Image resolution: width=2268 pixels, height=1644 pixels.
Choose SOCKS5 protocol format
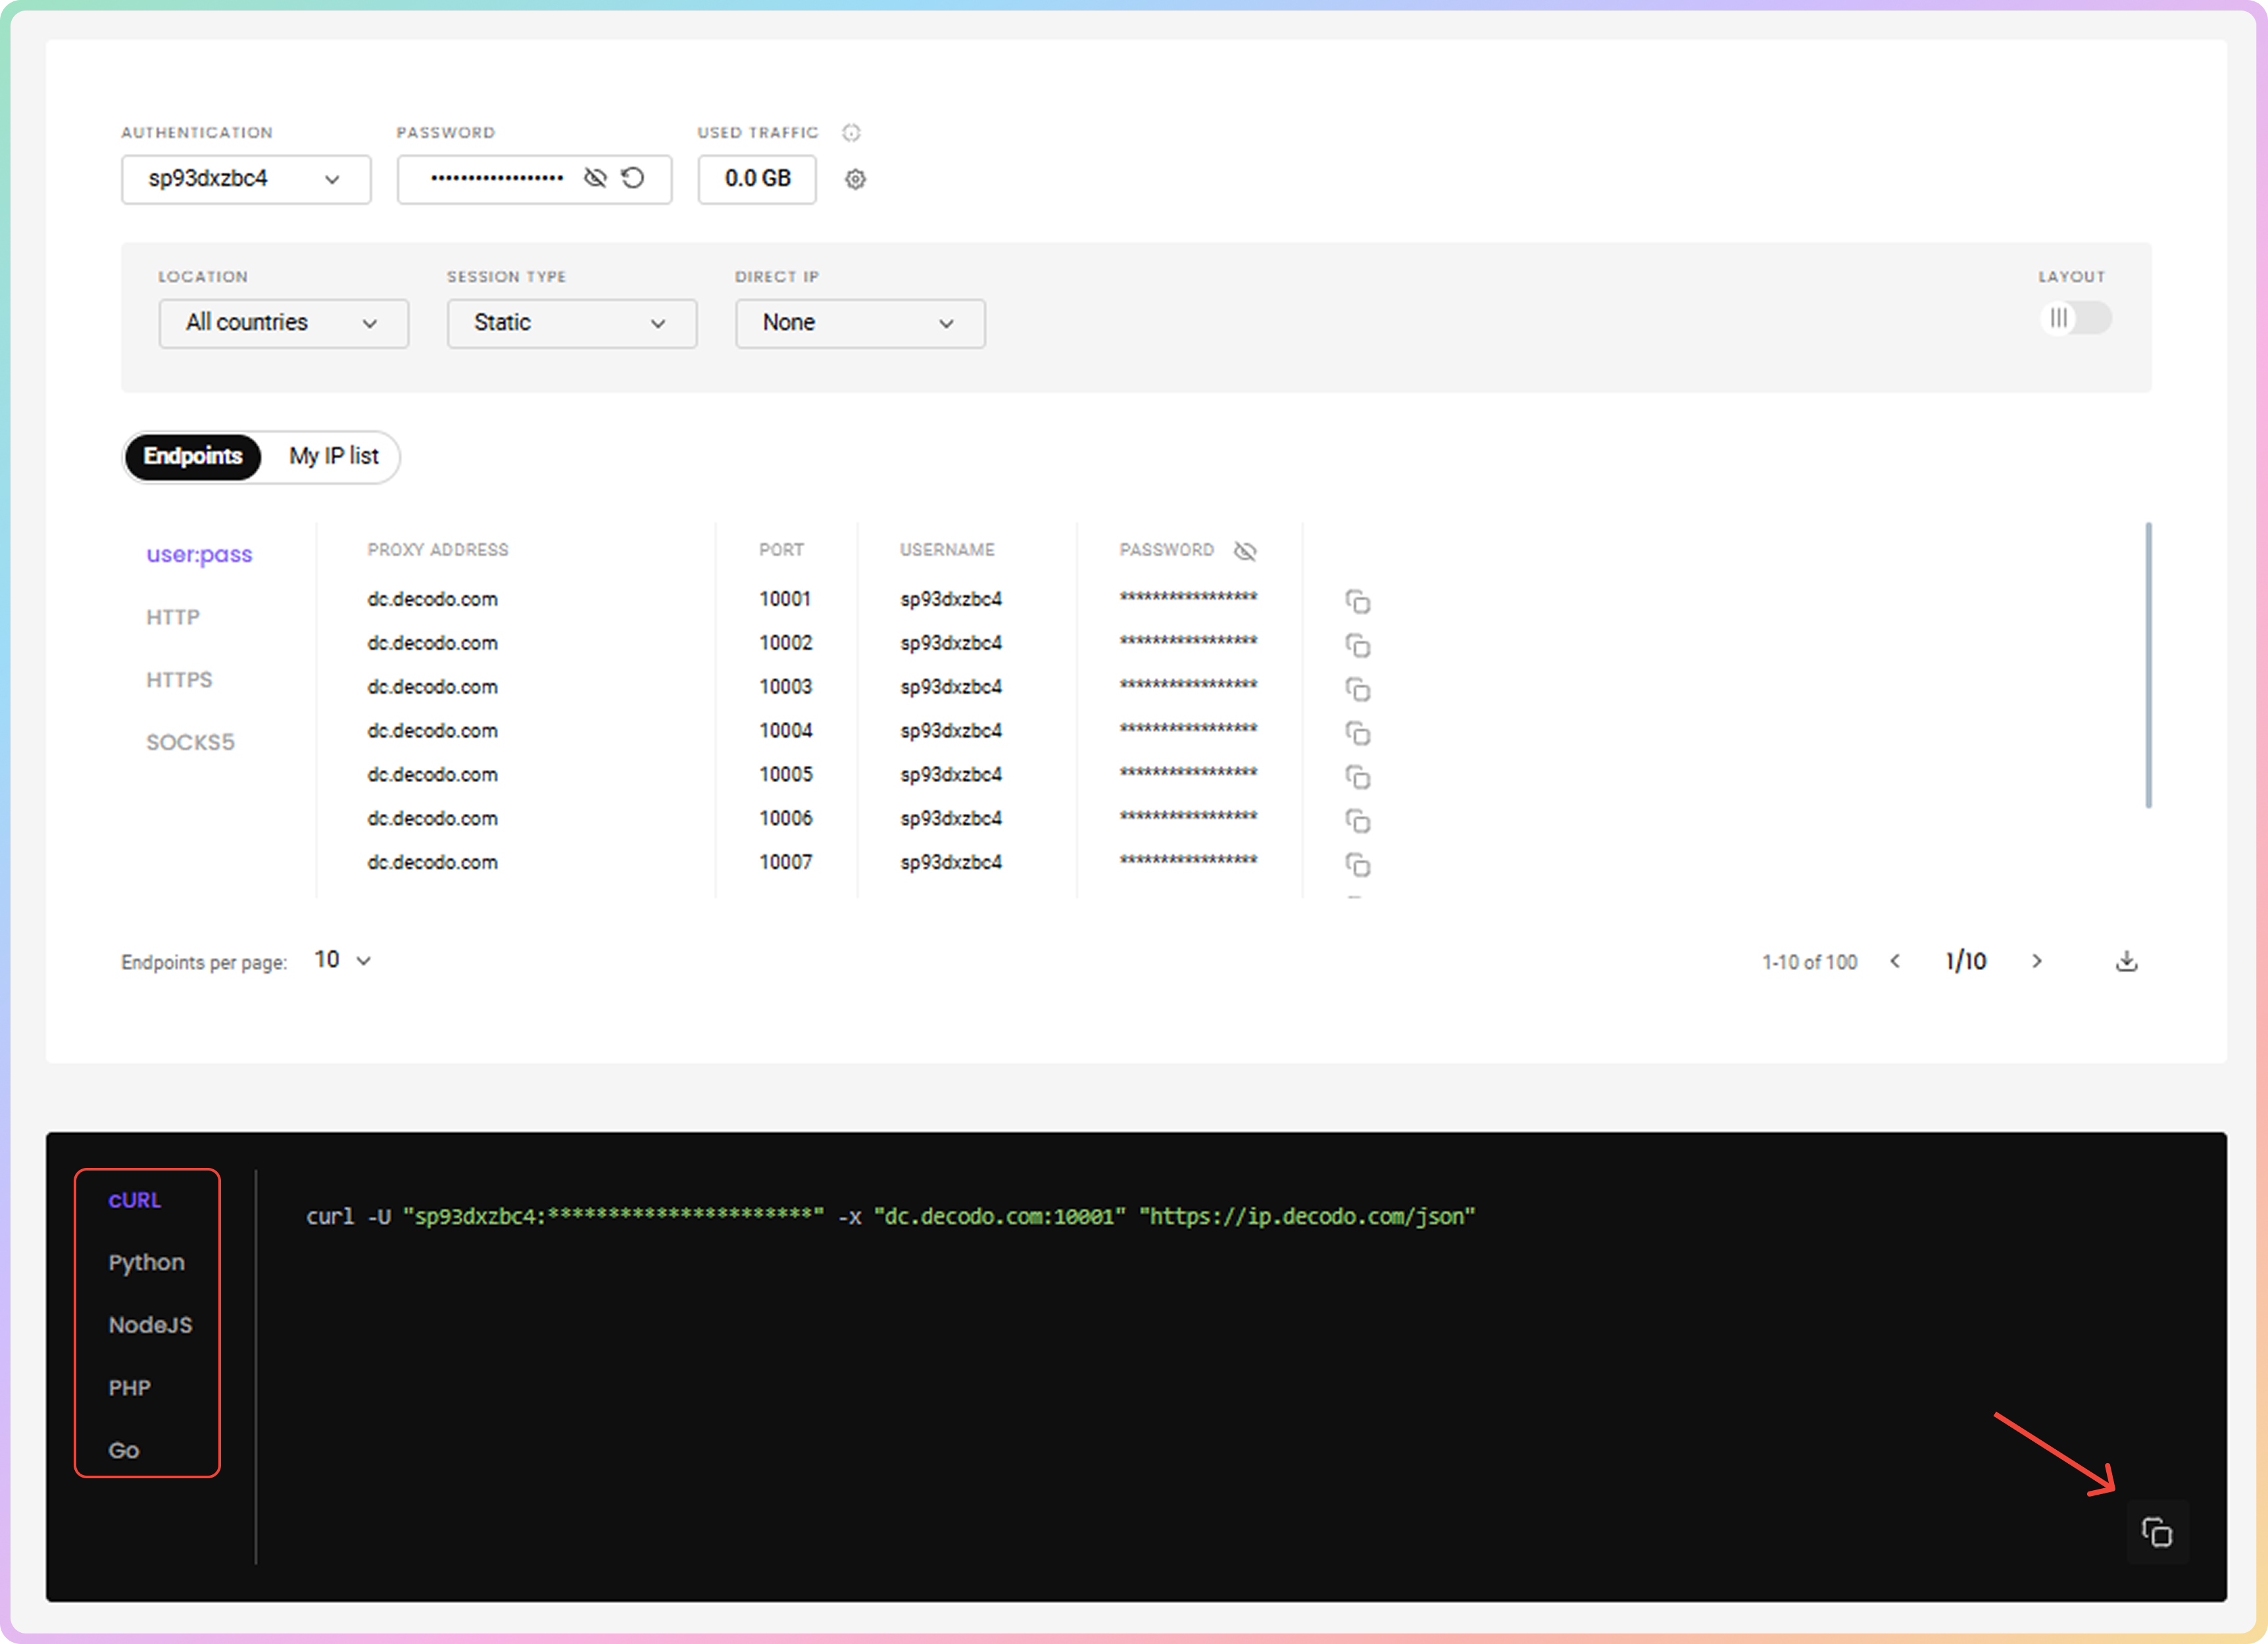click(x=190, y=742)
